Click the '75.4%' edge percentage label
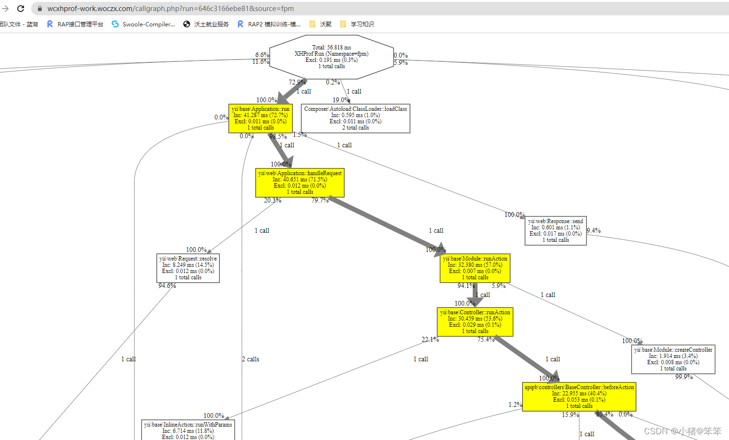729x440 pixels. point(486,339)
